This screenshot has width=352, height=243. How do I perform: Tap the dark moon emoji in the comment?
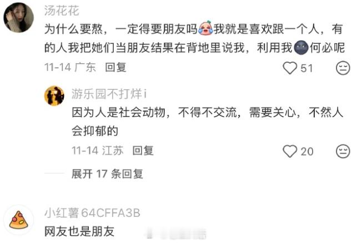301,48
